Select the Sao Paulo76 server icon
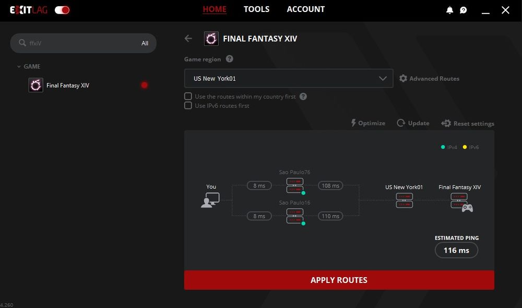This screenshot has height=308, width=522. click(294, 186)
